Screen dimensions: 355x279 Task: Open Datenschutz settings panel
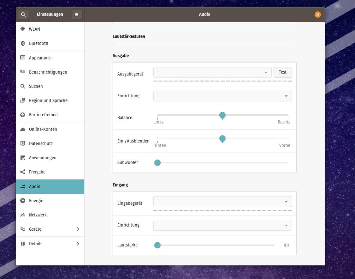coord(50,143)
